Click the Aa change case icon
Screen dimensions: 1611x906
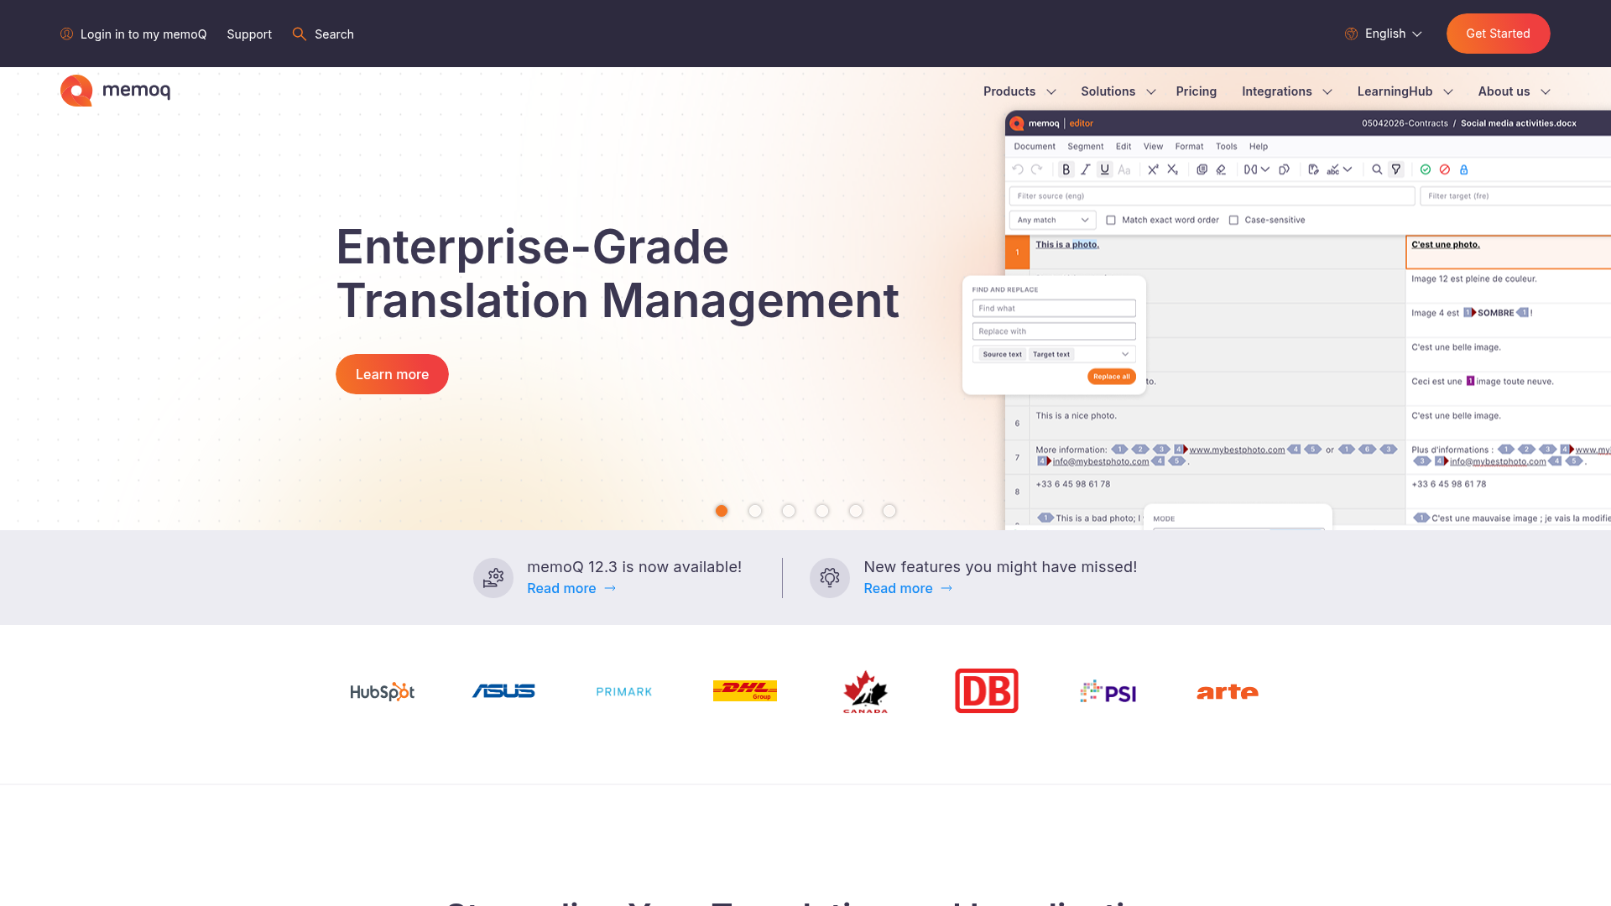coord(1124,169)
